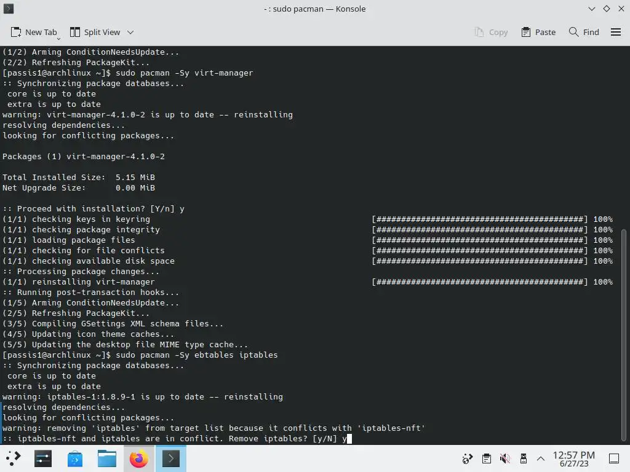Click the Split View button
630x472 pixels.
click(x=95, y=32)
